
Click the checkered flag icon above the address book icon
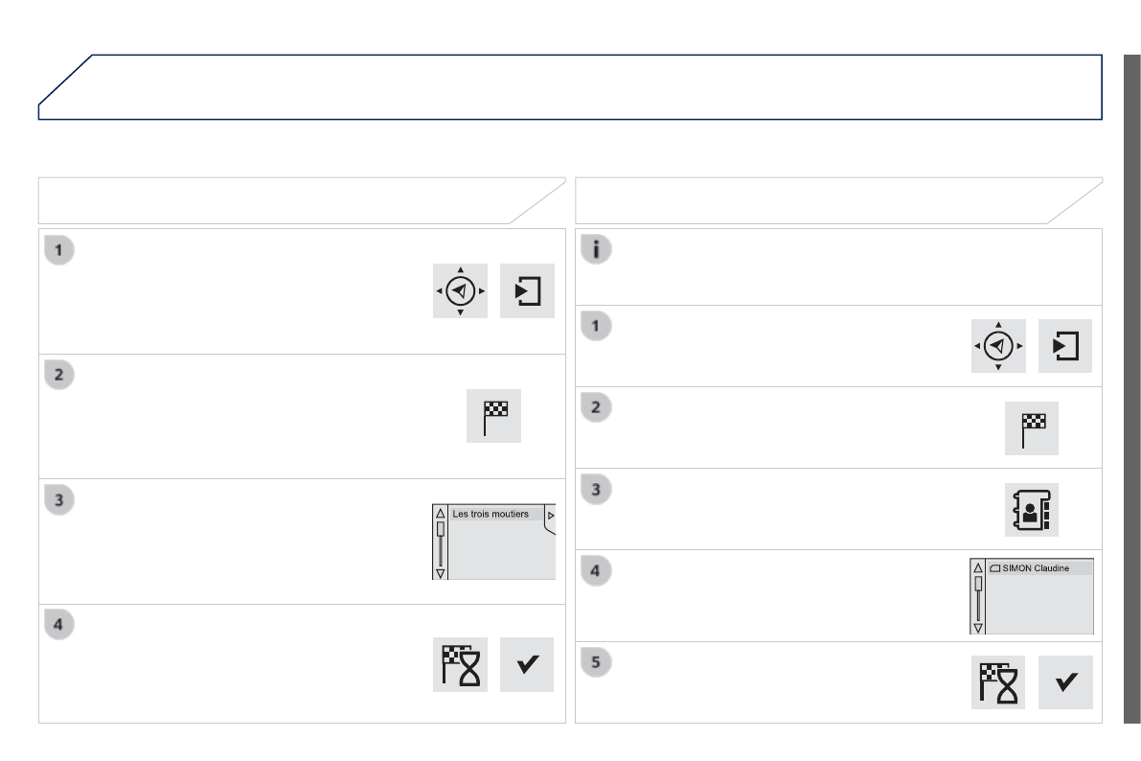coord(1032,427)
